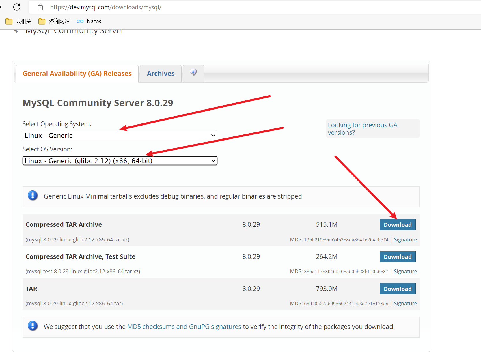Click the Compressed TAR Archive title
Screen dimensions: 481x352
tap(64, 225)
